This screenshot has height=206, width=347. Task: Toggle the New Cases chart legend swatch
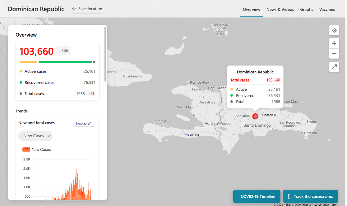pos(26,150)
